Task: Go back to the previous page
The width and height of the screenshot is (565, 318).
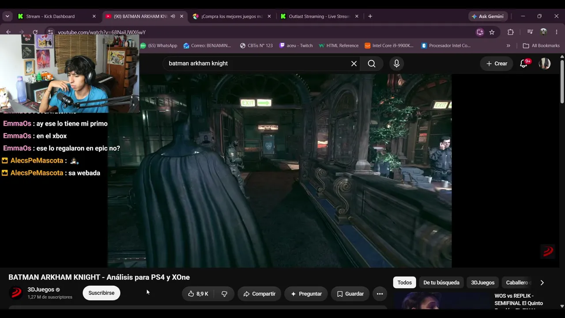Action: 8,32
